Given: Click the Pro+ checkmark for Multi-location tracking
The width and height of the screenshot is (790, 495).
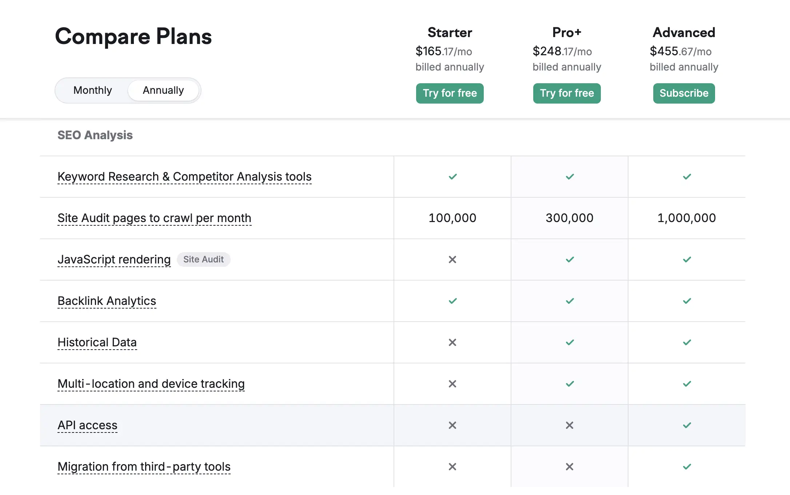Looking at the screenshot, I should [569, 383].
